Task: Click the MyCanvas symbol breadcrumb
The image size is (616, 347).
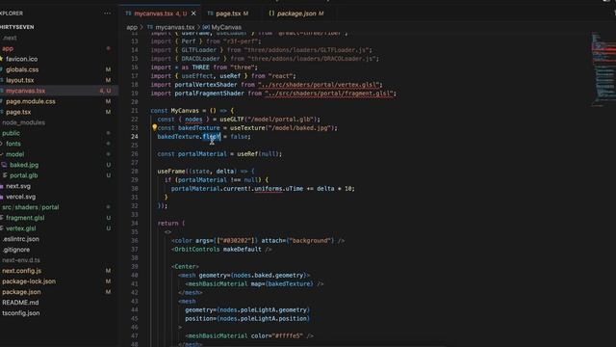Action: [x=226, y=27]
